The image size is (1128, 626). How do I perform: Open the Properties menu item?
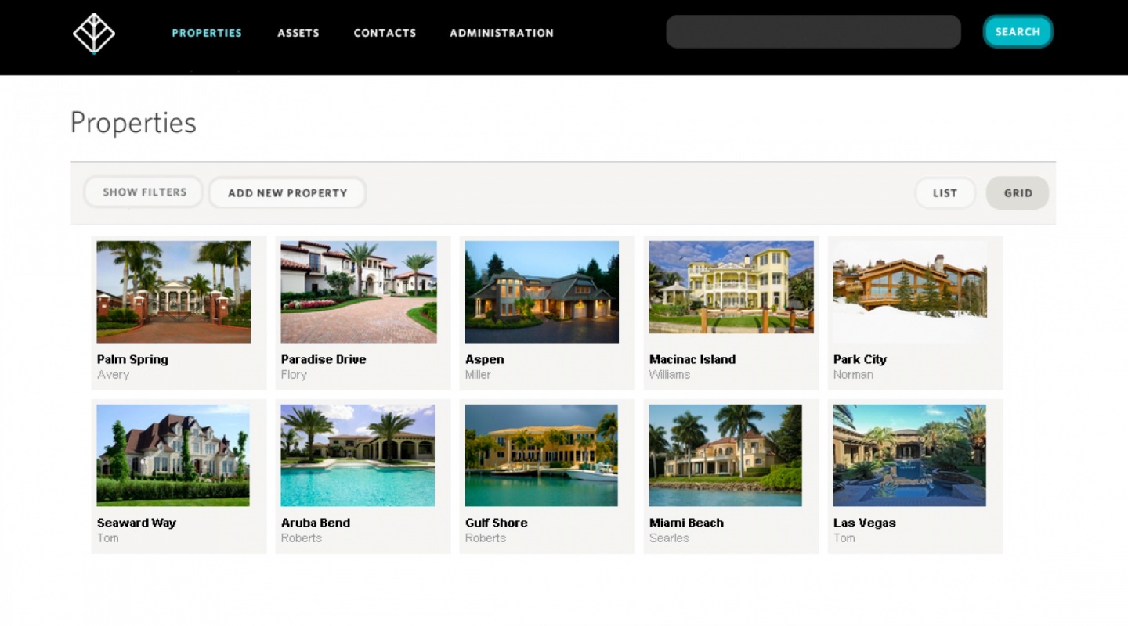pyautogui.click(x=207, y=33)
